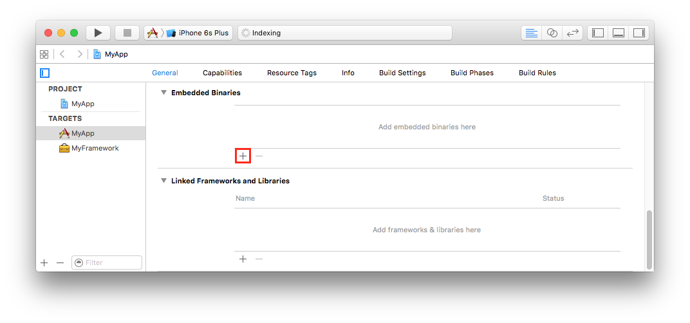Select MyApp under PROJECT
The image size is (690, 323).
click(82, 104)
